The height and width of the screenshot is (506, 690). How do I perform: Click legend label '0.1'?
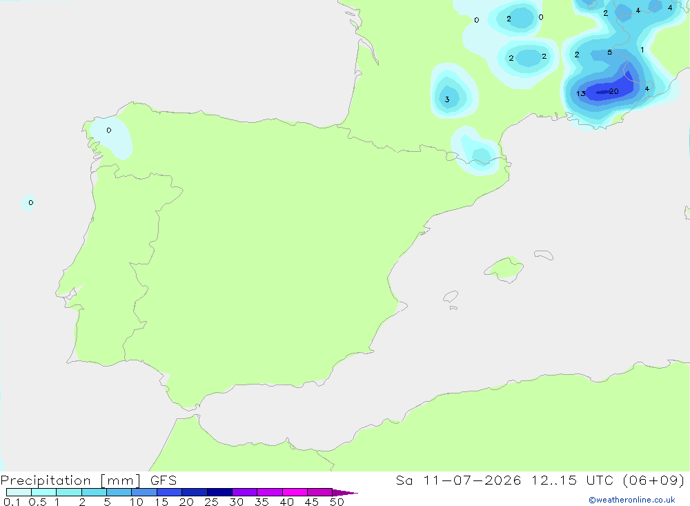tap(12, 502)
